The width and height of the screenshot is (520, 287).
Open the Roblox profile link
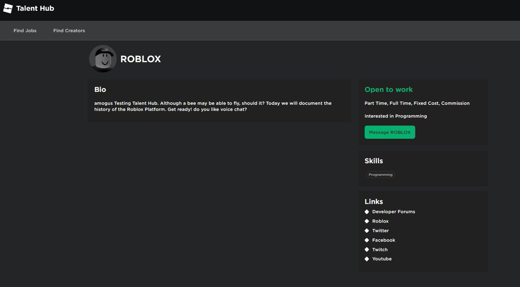click(380, 221)
